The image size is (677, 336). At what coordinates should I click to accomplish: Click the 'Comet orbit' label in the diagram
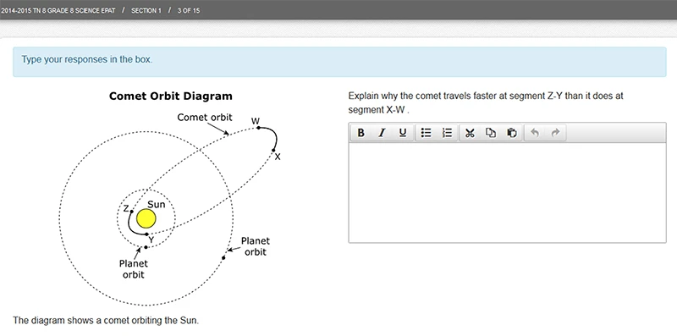205,118
